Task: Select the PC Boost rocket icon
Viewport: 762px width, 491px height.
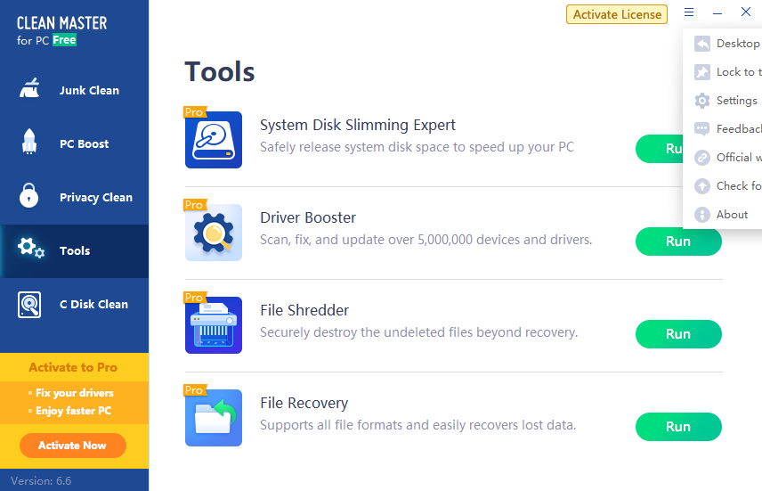Action: 29,142
